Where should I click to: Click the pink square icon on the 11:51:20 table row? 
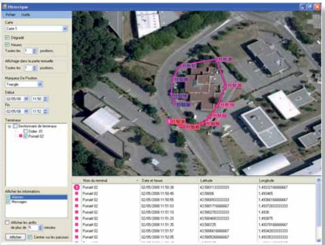(x=77, y=218)
